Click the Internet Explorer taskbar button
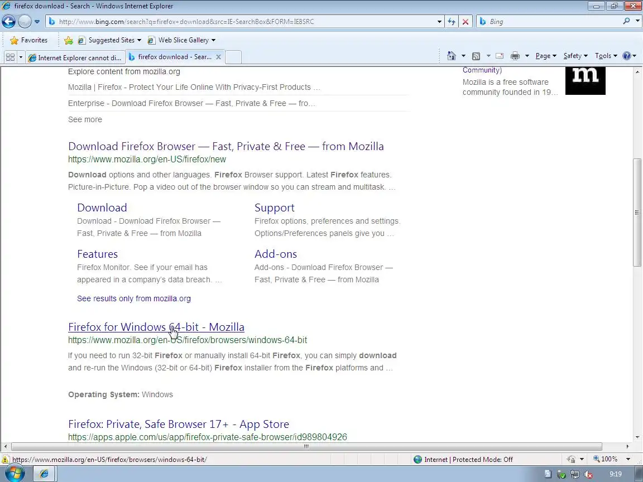Image resolution: width=643 pixels, height=482 pixels. point(44,474)
